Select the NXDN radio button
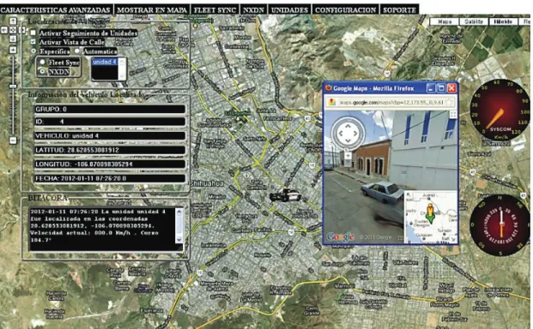Viewport: 533px width, 329px height. (x=42, y=72)
